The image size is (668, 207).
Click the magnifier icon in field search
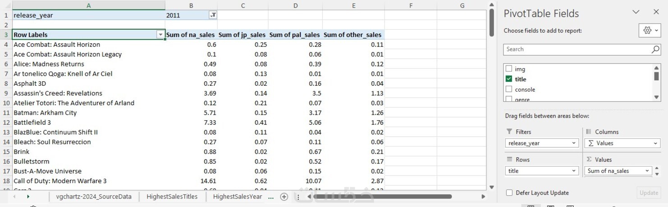click(655, 49)
